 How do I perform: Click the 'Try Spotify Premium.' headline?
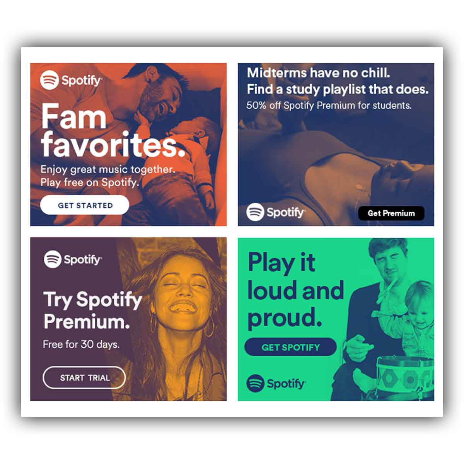point(93,310)
